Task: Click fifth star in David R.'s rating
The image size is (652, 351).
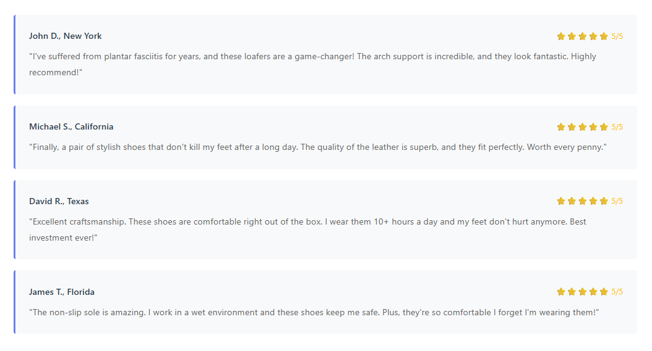Action: click(x=604, y=201)
